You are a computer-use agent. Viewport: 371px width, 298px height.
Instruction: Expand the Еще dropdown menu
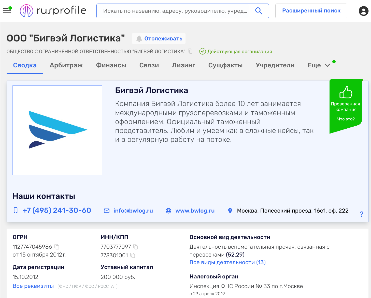(x=319, y=65)
